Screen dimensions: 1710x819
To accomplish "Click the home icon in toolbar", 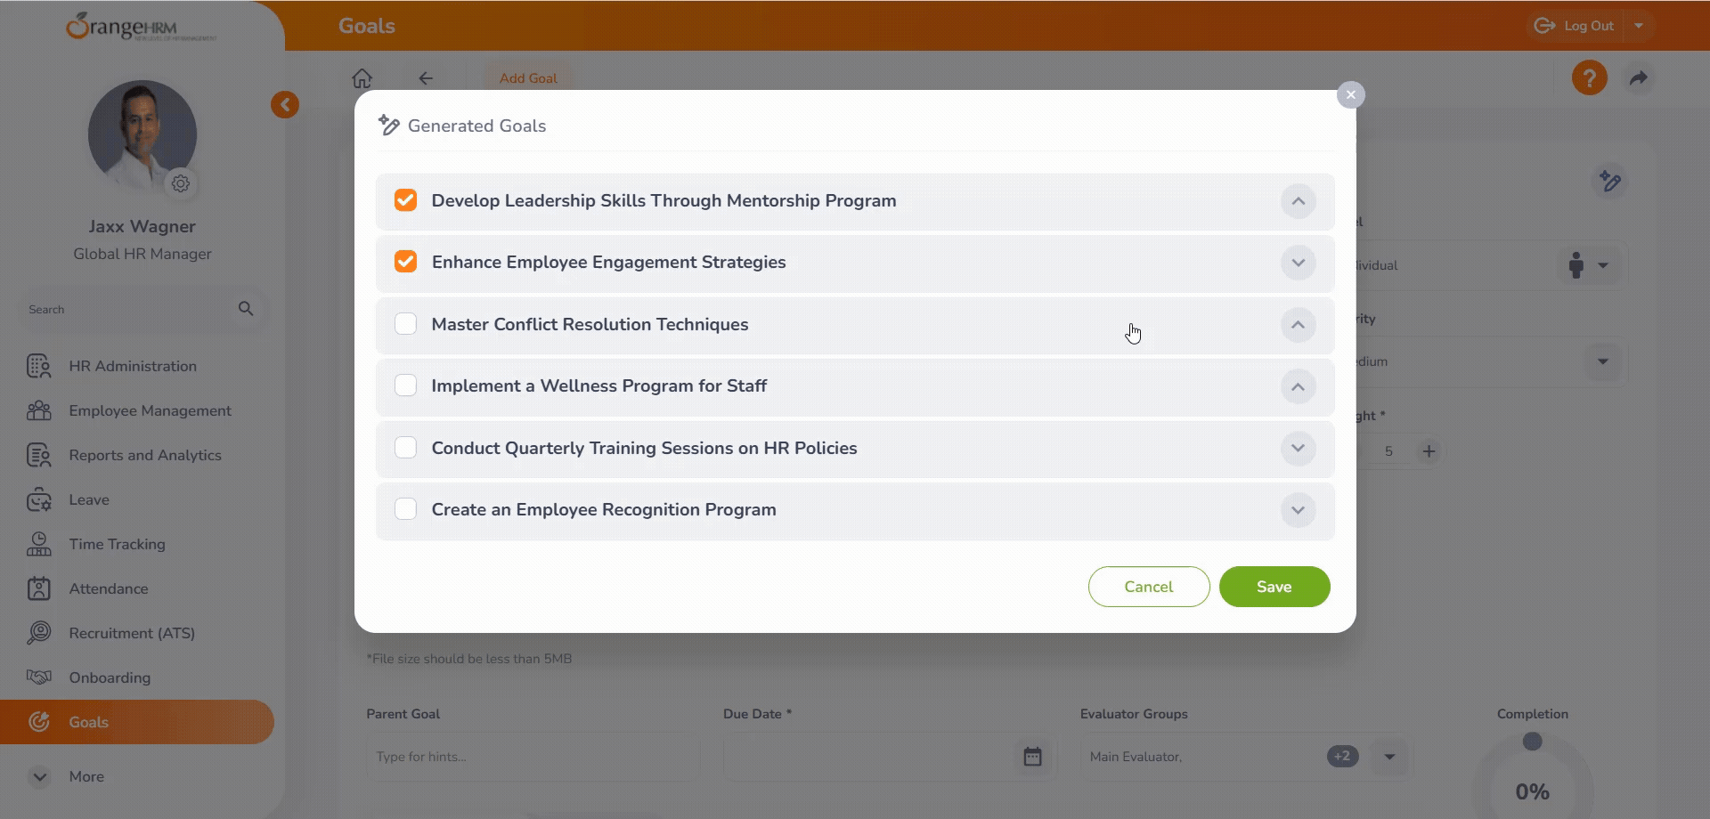I will [x=362, y=78].
